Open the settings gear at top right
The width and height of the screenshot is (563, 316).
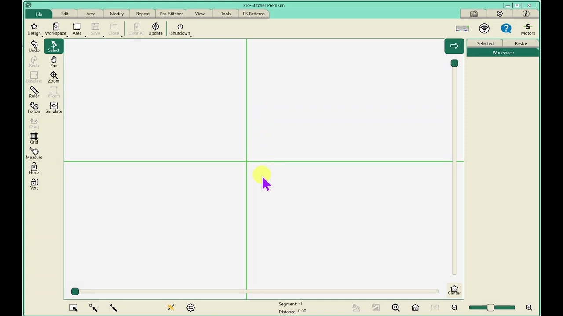click(500, 14)
